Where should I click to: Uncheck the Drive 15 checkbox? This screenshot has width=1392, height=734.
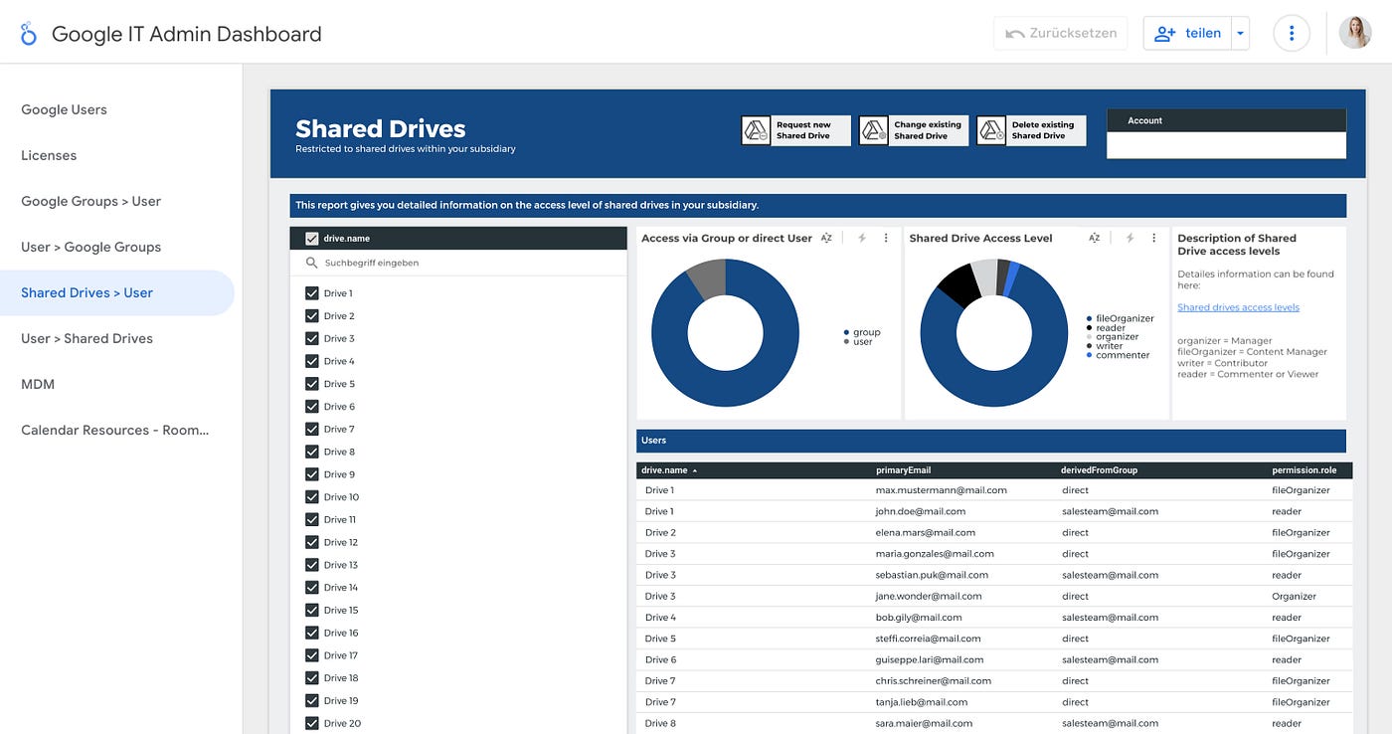[312, 611]
